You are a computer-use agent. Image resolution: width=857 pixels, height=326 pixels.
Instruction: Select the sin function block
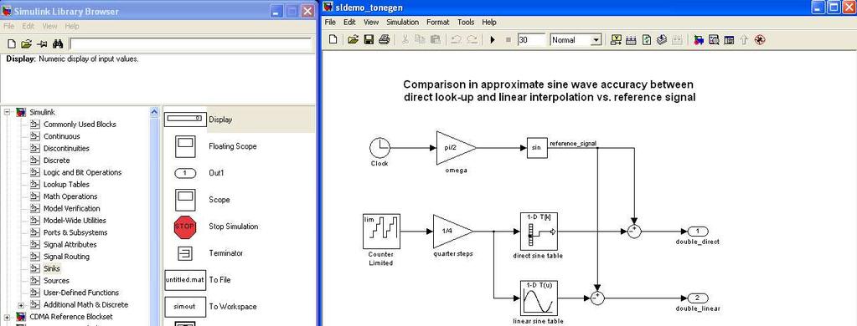coord(537,148)
